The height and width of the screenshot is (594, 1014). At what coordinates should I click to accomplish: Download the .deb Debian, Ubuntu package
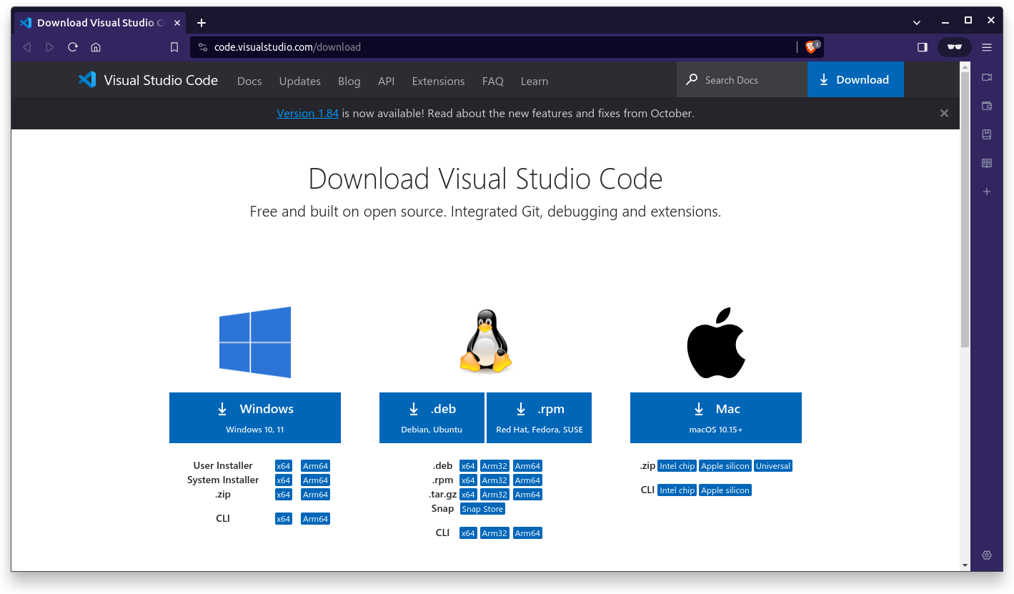[432, 417]
